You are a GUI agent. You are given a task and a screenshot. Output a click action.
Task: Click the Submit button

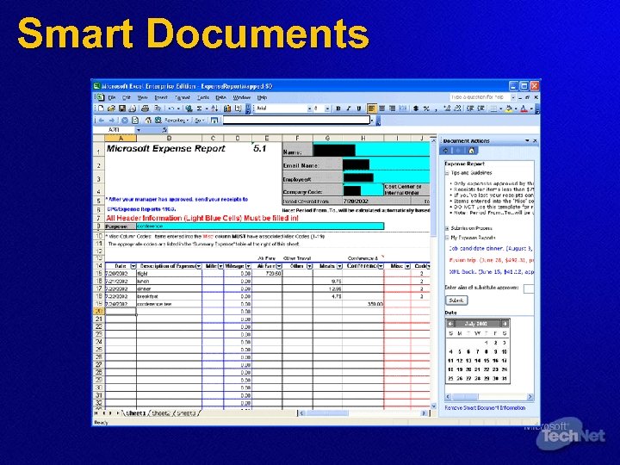[x=456, y=301]
